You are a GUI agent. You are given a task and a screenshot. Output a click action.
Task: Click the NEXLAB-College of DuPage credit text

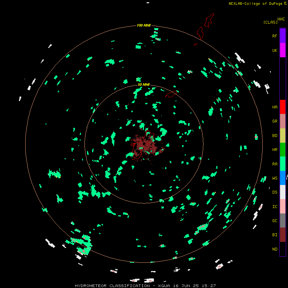[x=255, y=4]
